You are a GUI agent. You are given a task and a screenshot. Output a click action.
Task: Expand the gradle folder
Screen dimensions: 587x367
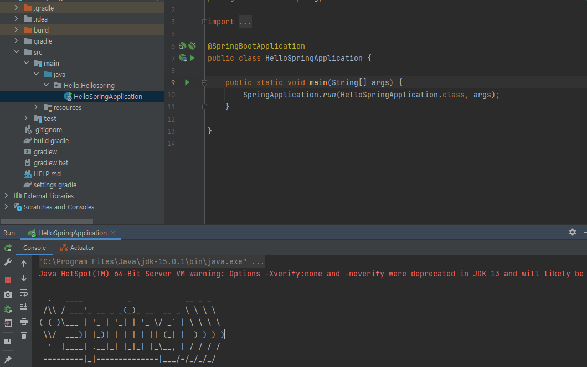click(x=16, y=41)
